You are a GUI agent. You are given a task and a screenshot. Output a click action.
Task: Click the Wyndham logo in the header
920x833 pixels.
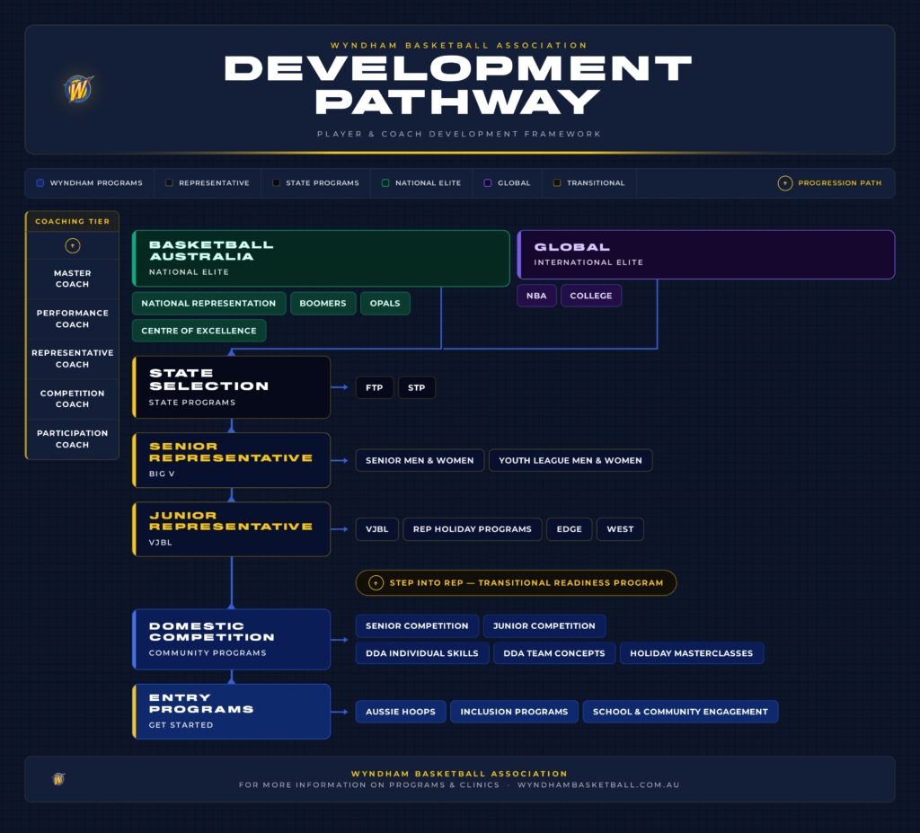pos(79,89)
